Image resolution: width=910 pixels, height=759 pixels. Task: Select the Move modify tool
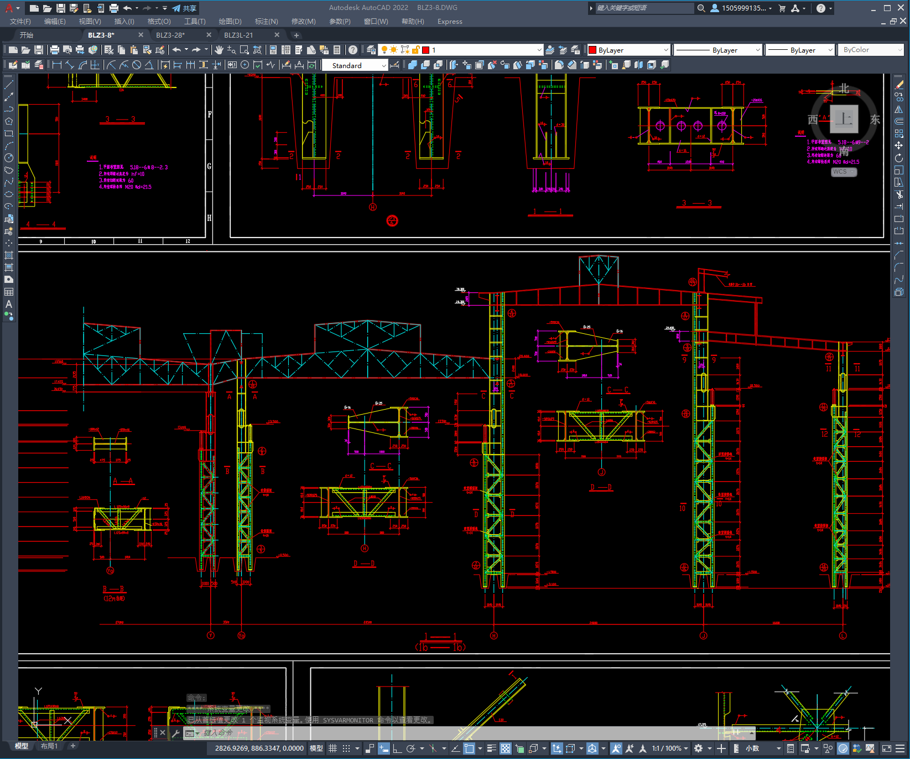click(899, 146)
